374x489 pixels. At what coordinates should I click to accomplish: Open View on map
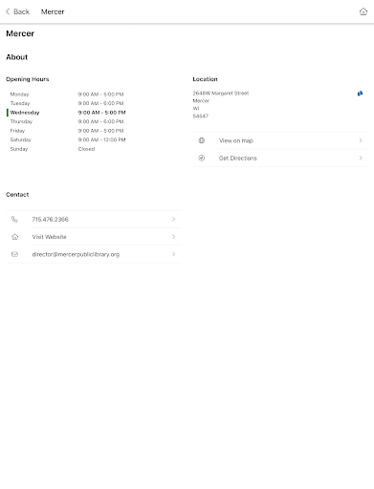click(x=280, y=140)
